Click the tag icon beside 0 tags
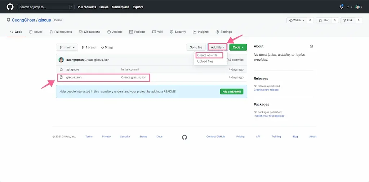 point(102,47)
